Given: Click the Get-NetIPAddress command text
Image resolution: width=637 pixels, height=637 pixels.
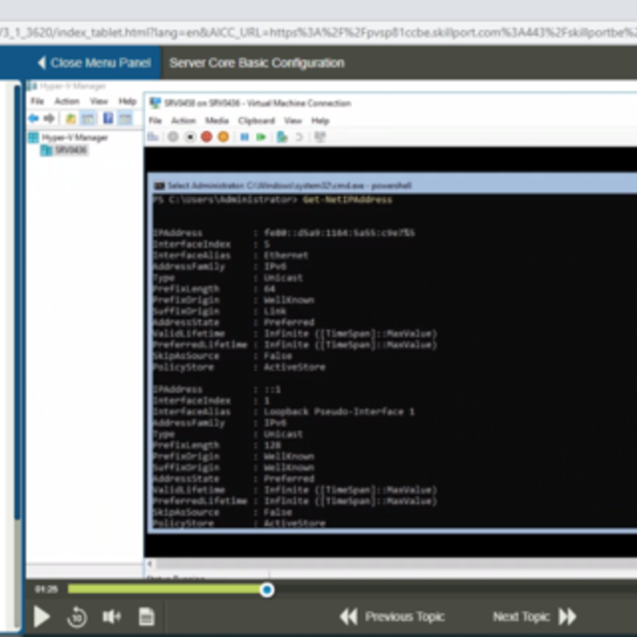Looking at the screenshot, I should [x=347, y=200].
